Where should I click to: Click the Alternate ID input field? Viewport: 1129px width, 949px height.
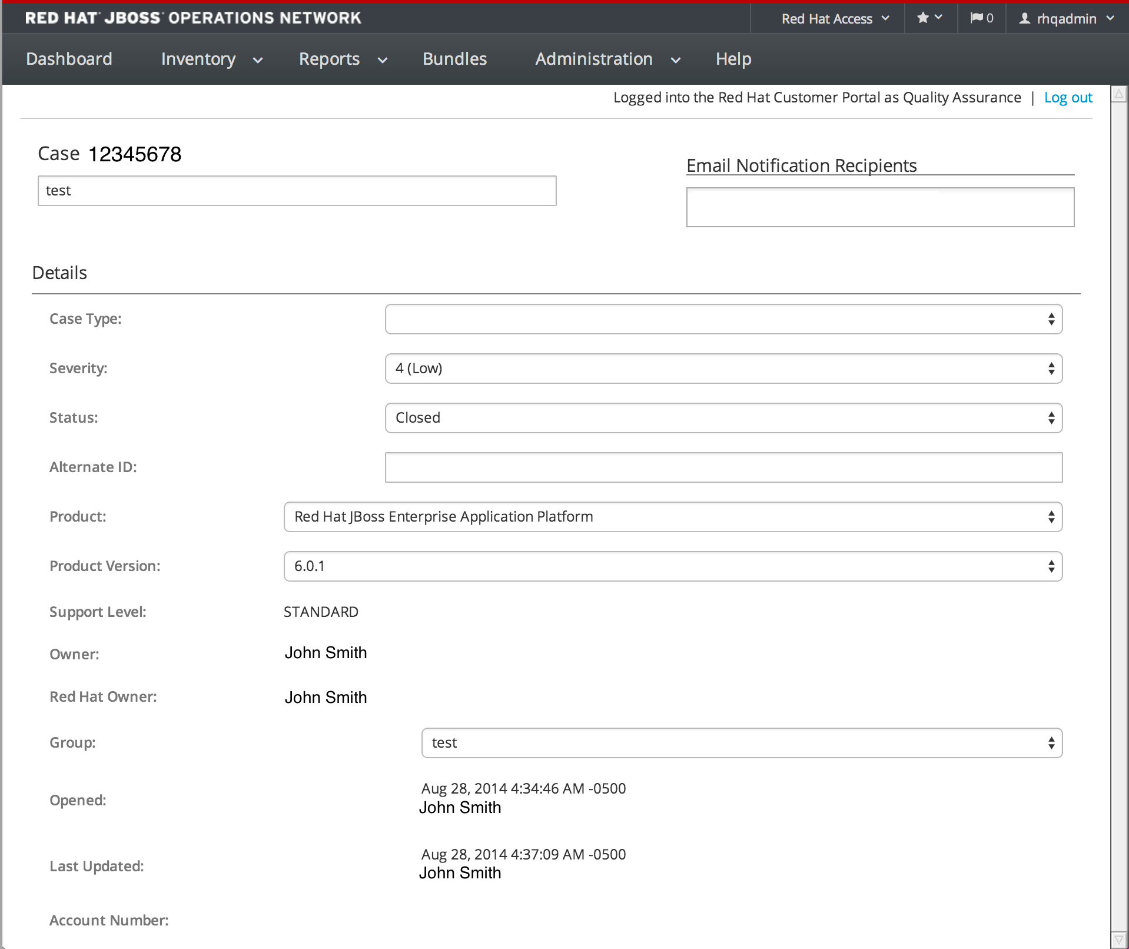click(723, 467)
